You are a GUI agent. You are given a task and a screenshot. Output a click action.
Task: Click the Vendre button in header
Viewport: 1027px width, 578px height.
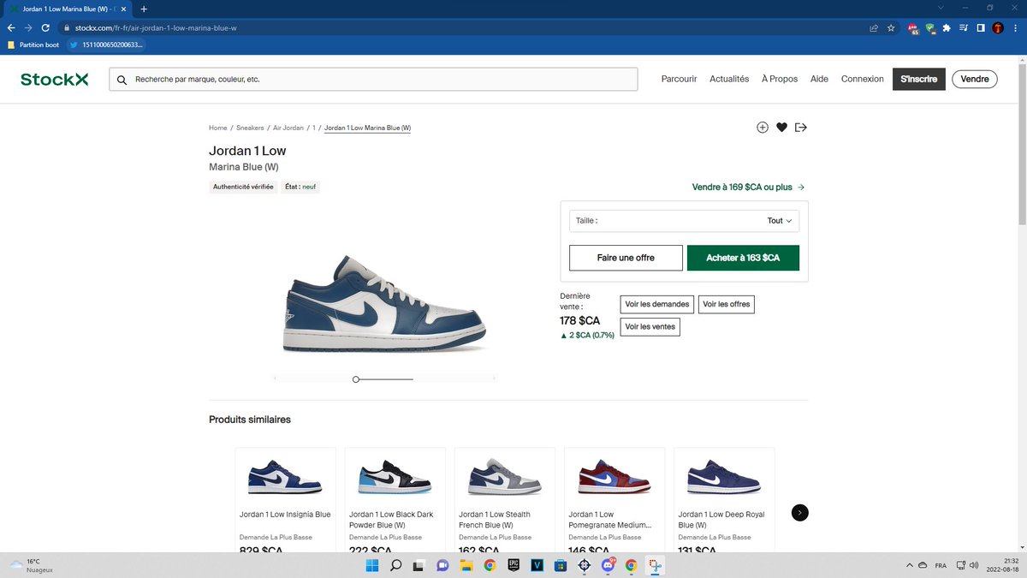[975, 79]
